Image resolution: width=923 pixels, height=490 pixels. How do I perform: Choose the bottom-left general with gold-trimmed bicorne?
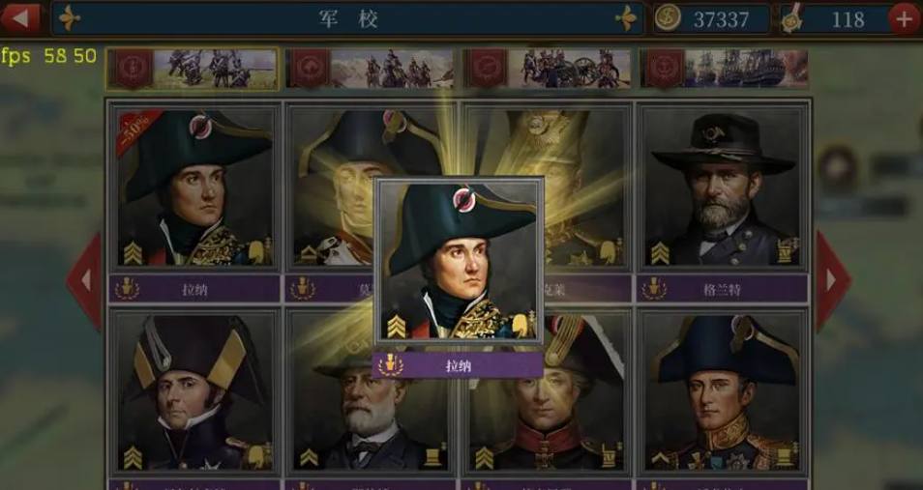pos(194,392)
